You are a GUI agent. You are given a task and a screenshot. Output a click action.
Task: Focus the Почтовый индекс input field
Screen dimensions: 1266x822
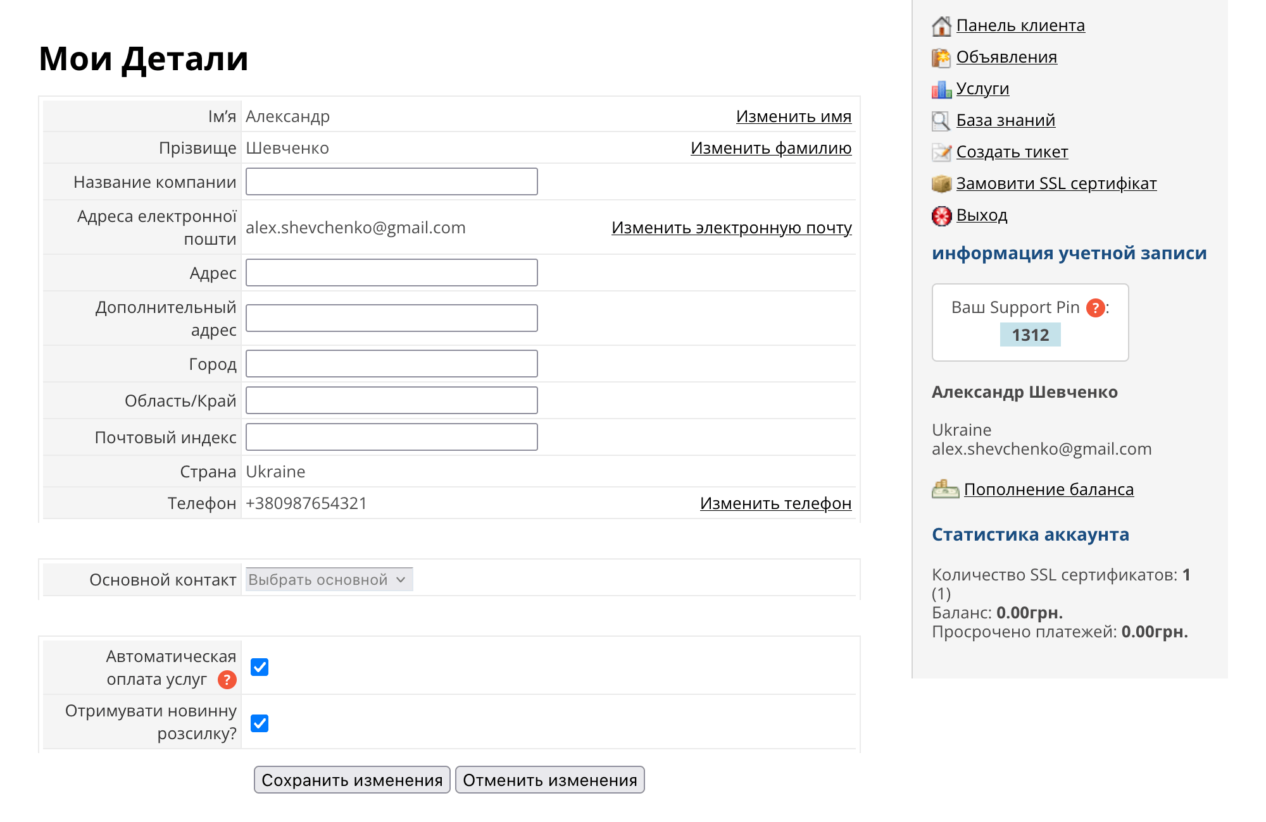[x=392, y=437]
